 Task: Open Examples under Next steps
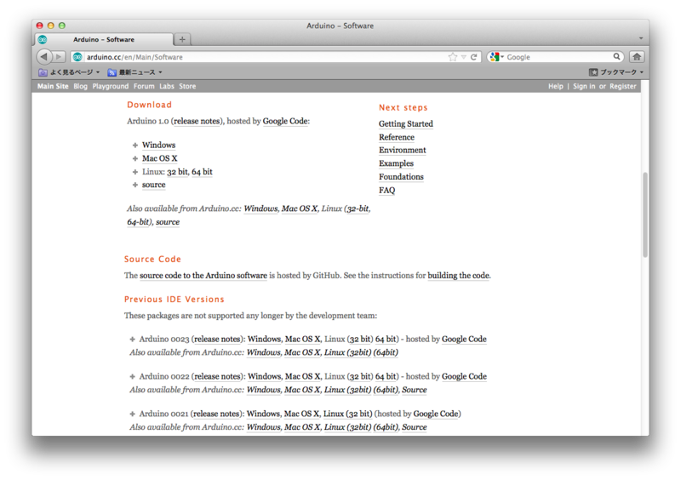[396, 163]
